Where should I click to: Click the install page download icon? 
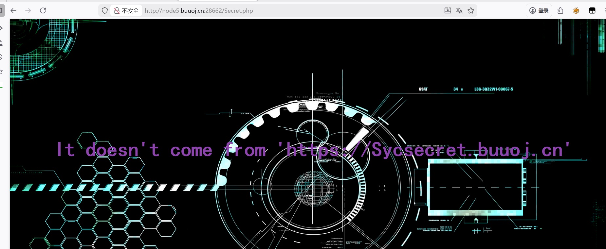tap(448, 10)
